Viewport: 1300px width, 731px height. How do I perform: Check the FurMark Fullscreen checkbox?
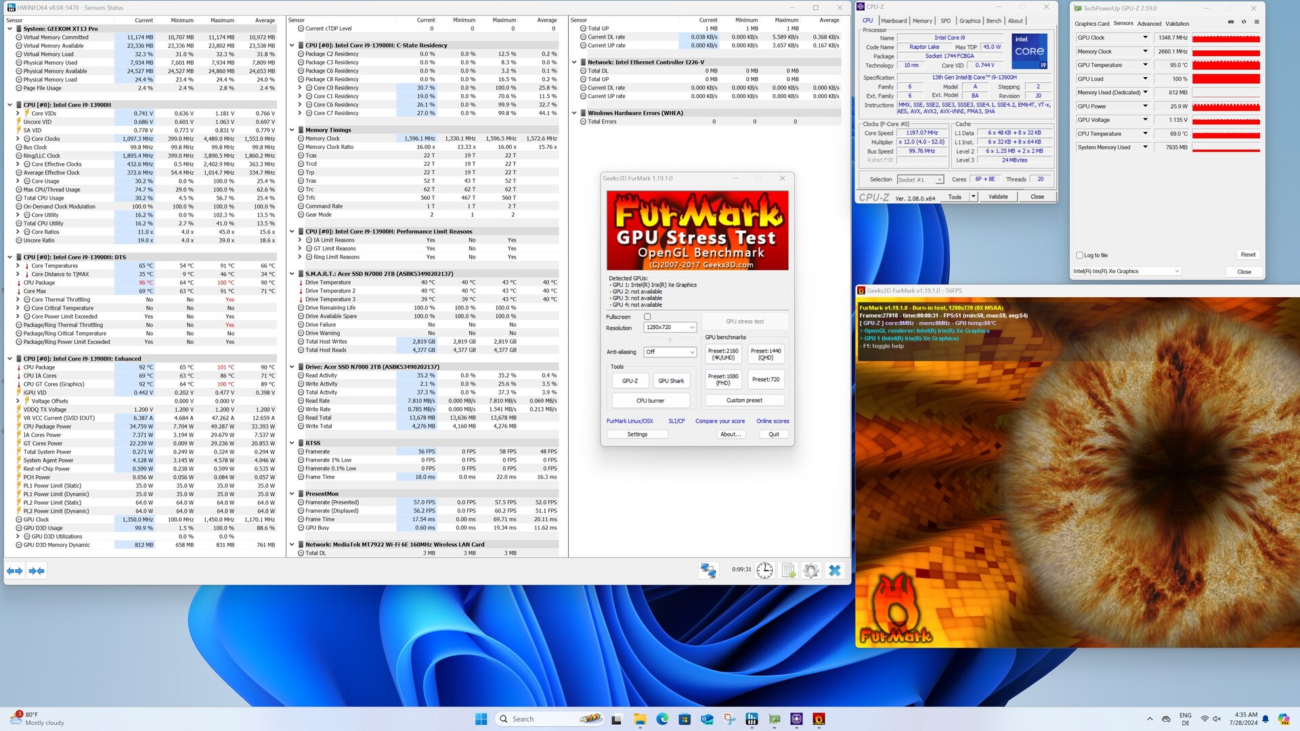(647, 317)
